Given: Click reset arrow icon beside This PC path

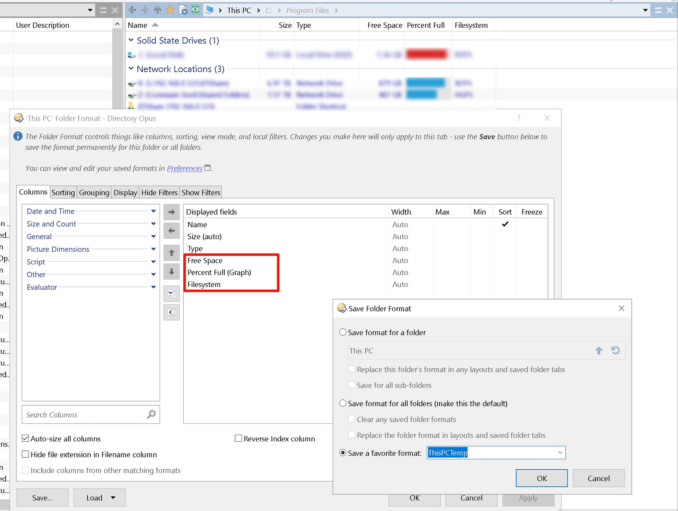Looking at the screenshot, I should (615, 350).
